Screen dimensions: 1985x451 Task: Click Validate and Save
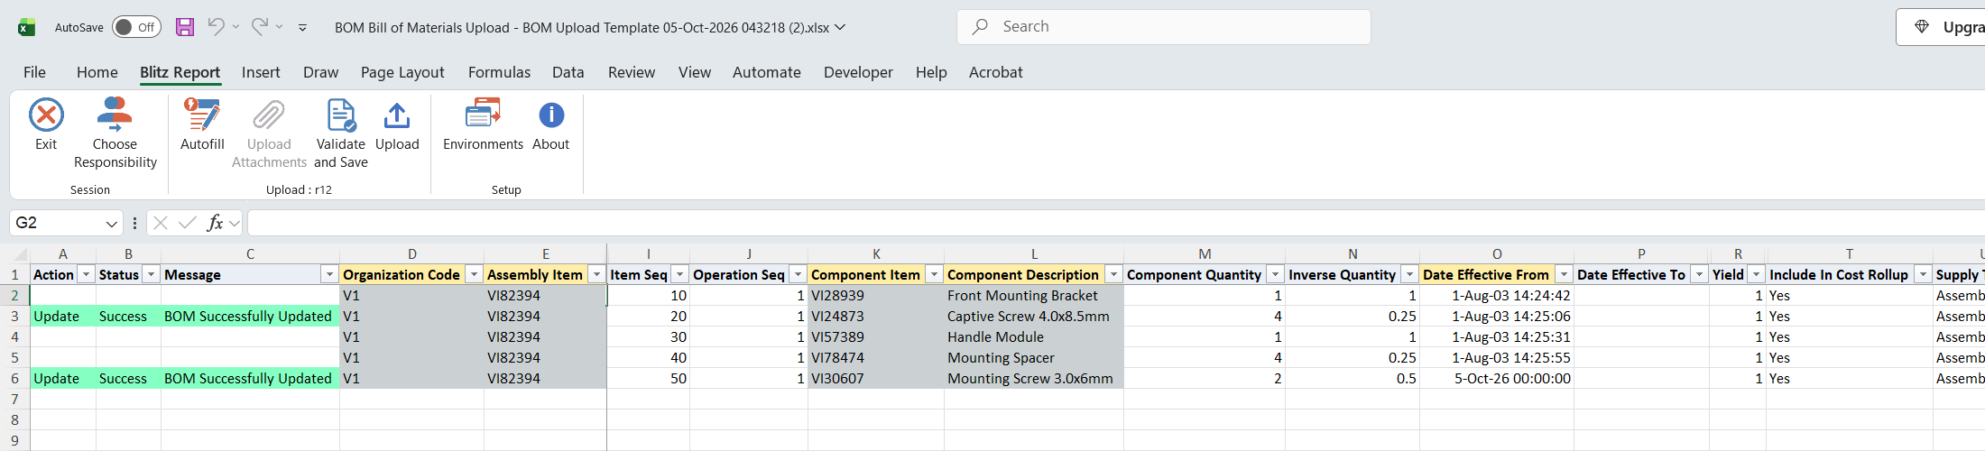click(x=341, y=133)
